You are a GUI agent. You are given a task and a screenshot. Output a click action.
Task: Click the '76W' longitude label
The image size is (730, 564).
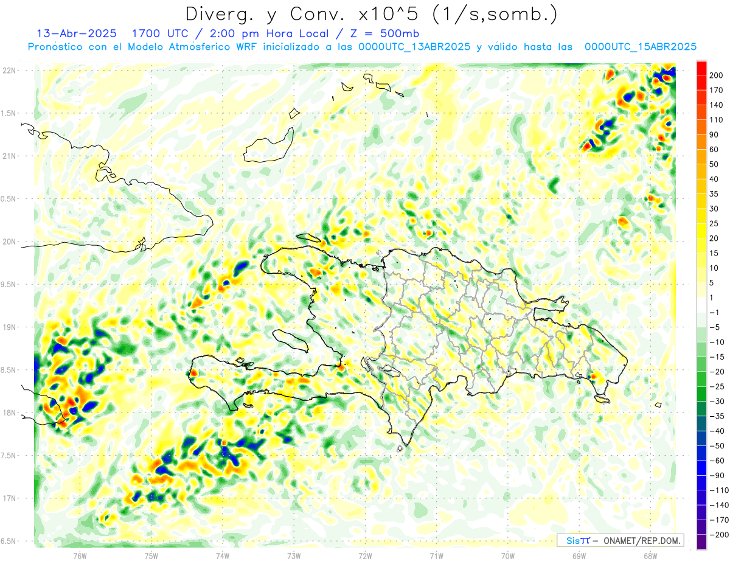pos(80,555)
